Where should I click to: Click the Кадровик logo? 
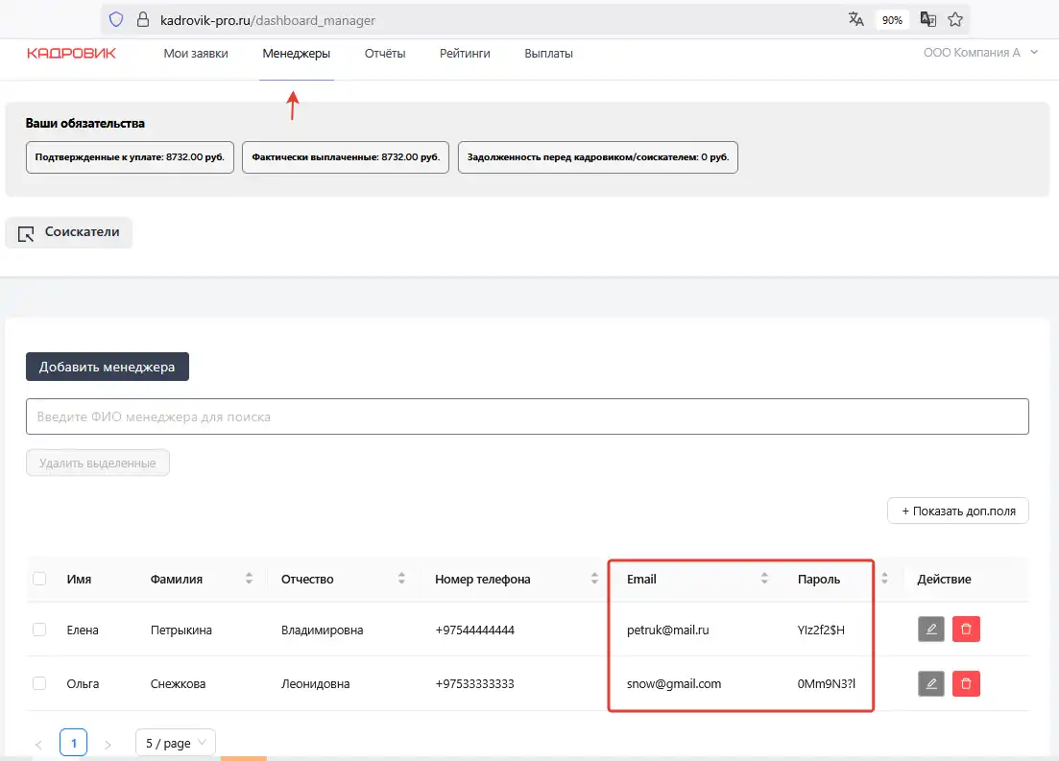(71, 54)
